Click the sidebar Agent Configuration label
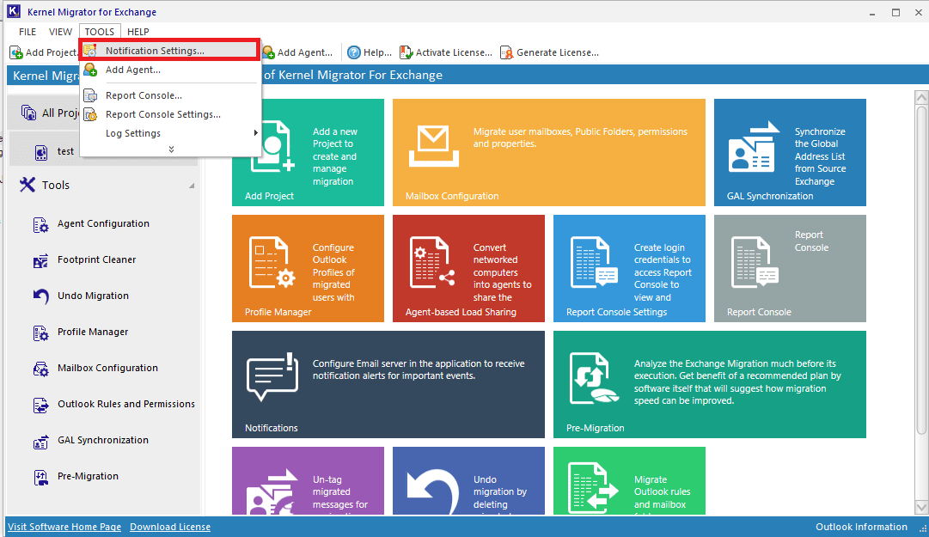This screenshot has width=929, height=537. tap(103, 223)
